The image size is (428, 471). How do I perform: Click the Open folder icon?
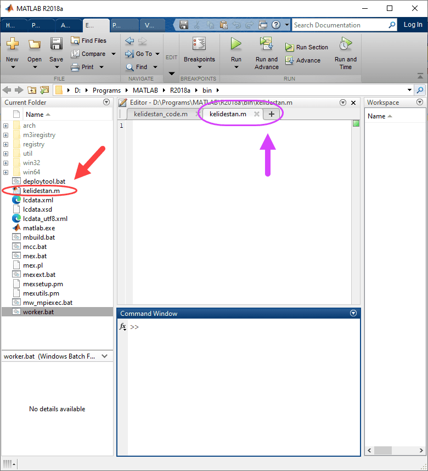(34, 44)
